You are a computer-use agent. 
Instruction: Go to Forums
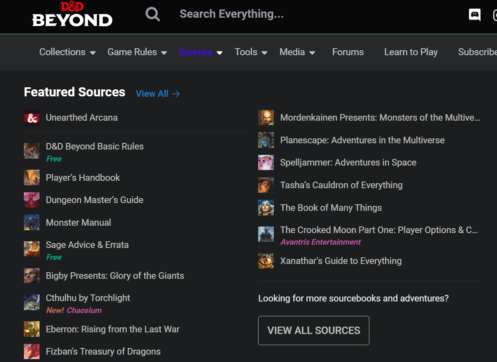[348, 52]
